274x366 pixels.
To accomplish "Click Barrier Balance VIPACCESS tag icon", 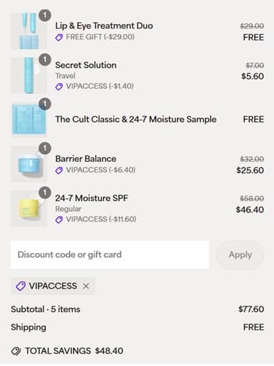I will pos(59,170).
